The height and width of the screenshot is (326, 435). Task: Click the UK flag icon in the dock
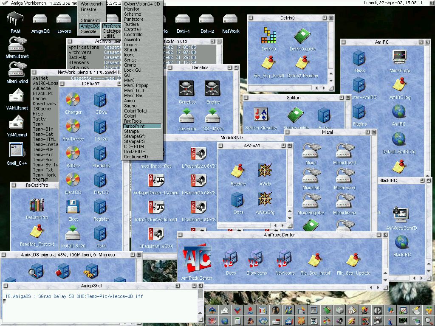pos(212,321)
